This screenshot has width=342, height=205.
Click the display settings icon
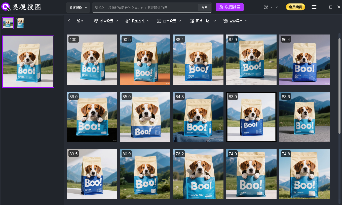point(159,21)
